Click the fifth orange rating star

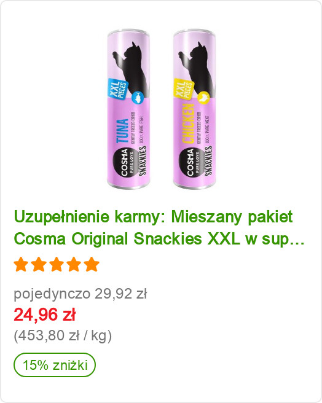pos(92,265)
